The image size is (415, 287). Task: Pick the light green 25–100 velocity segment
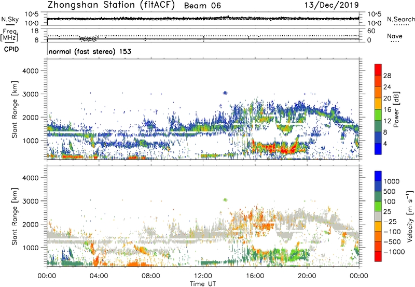[x=378, y=206]
